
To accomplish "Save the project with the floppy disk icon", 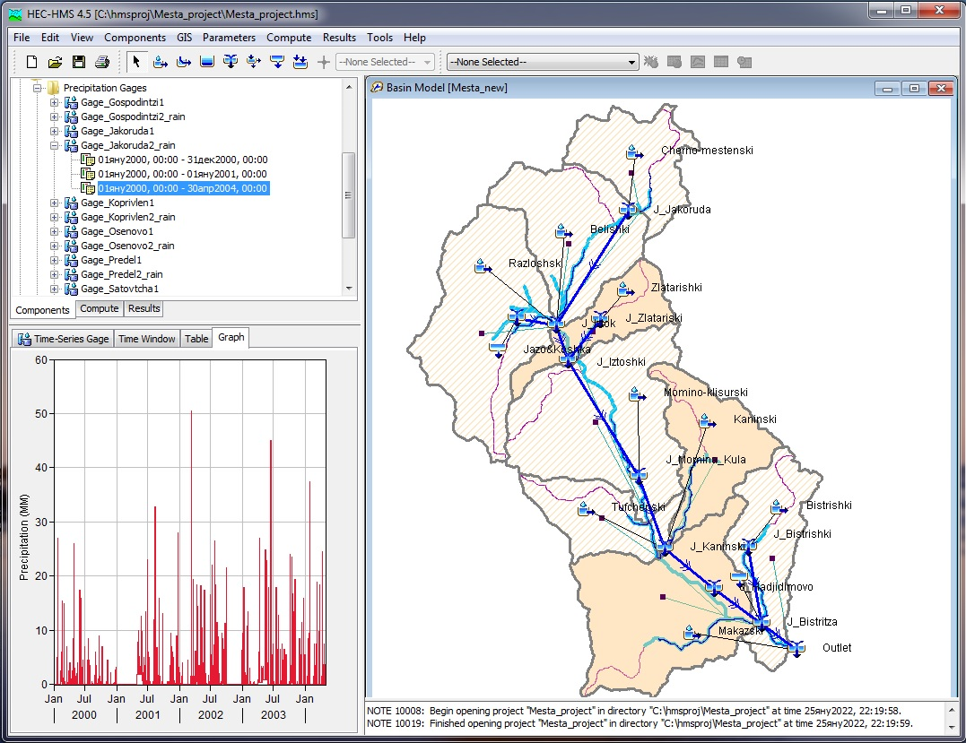I will point(78,62).
